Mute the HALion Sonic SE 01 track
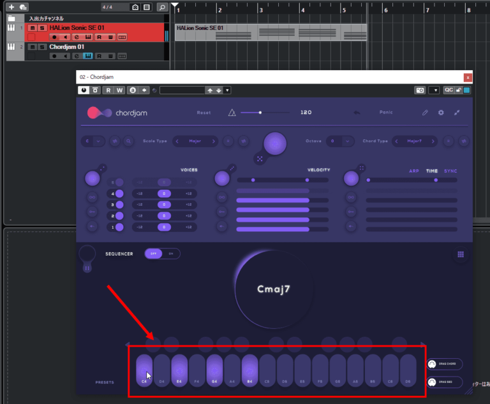This screenshot has height=404, width=490. pos(33,29)
